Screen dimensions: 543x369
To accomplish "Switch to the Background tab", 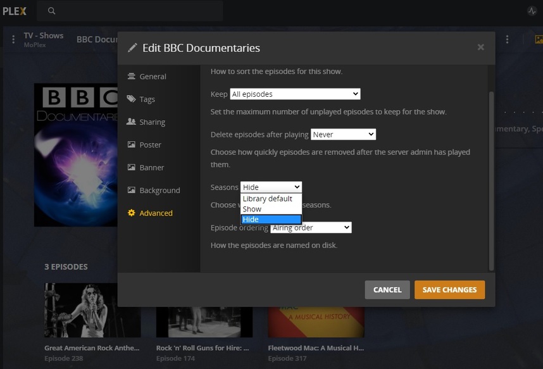I will pos(159,191).
